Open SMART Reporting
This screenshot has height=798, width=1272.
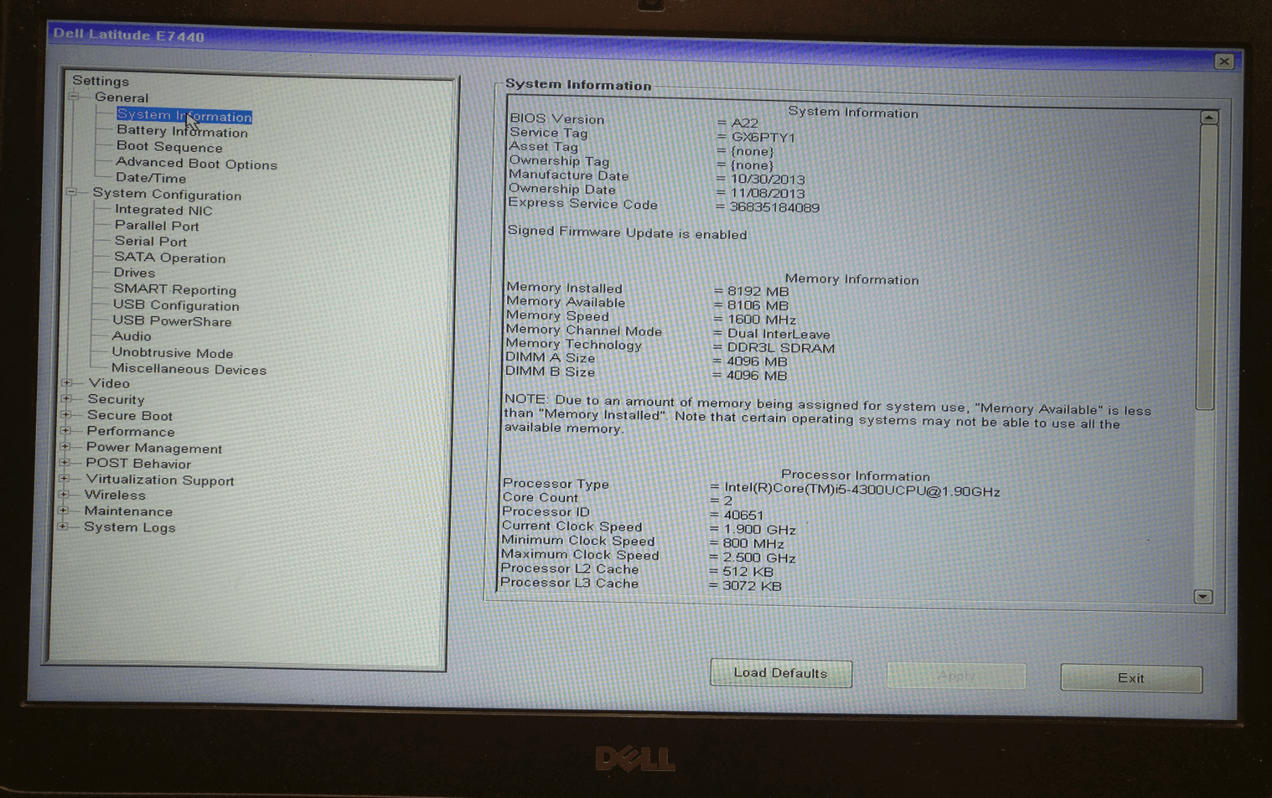pos(175,289)
